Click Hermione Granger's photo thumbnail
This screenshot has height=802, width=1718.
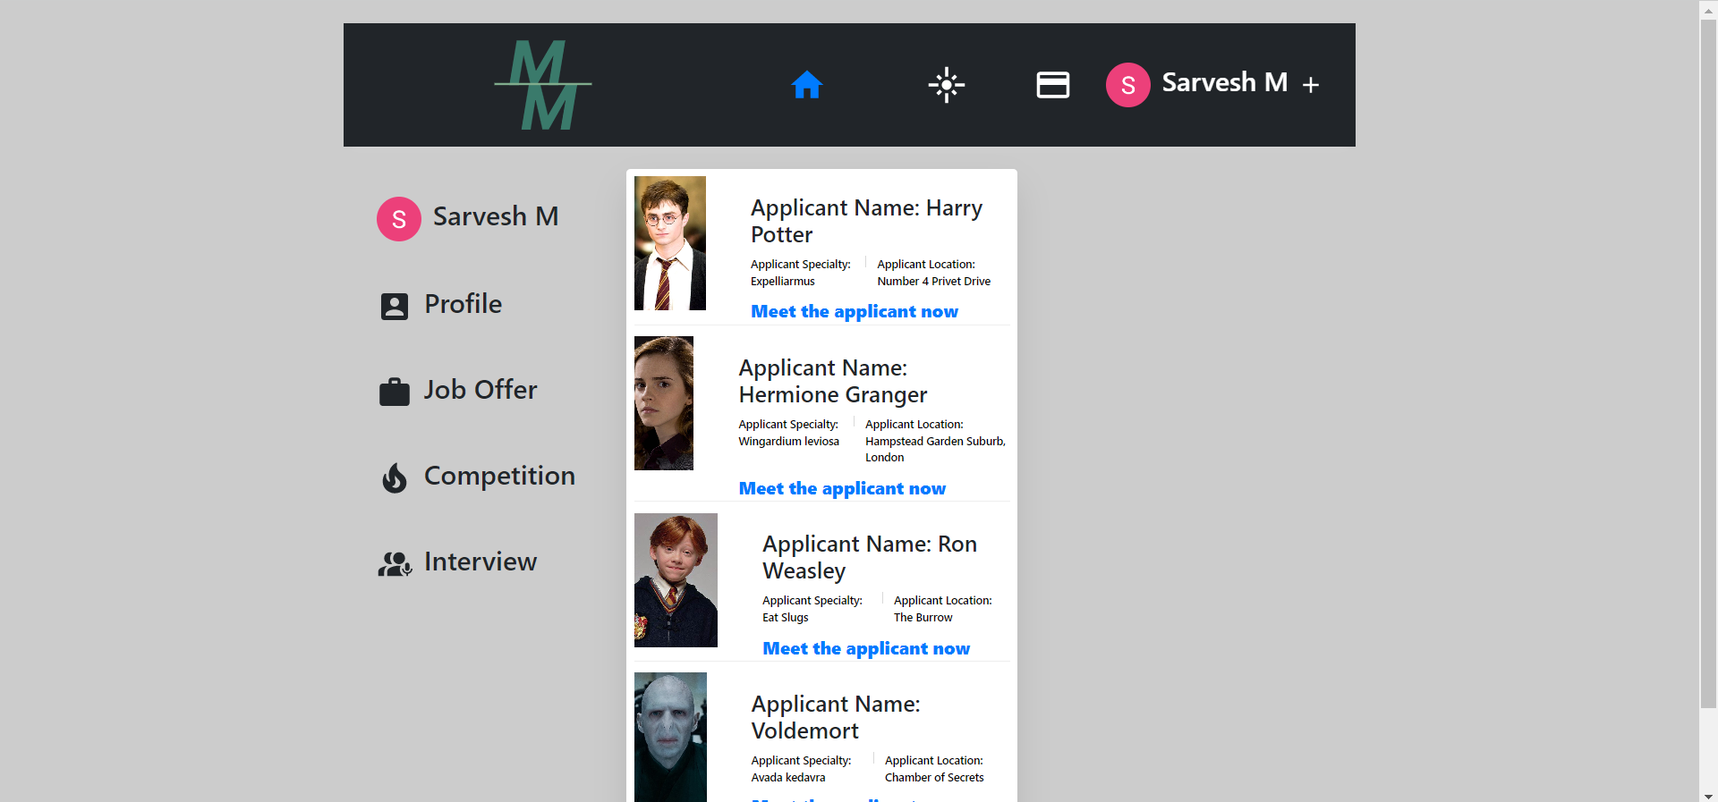pyautogui.click(x=664, y=403)
